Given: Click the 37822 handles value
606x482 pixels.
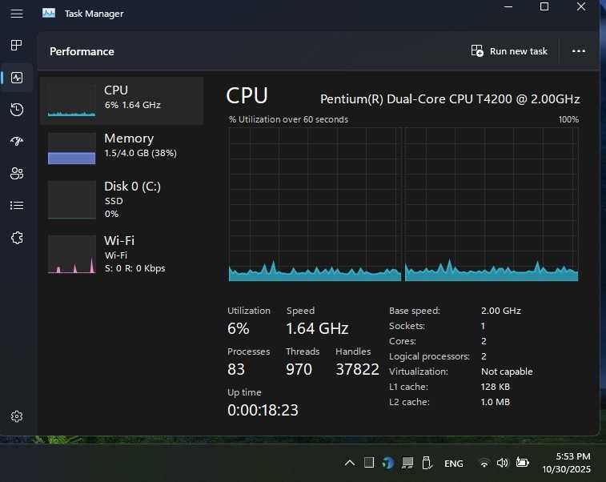Looking at the screenshot, I should [357, 369].
